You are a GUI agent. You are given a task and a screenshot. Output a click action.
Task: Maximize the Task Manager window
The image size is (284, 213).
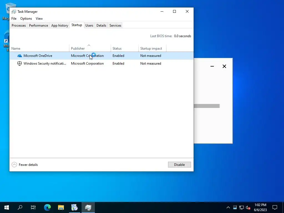coord(174,11)
